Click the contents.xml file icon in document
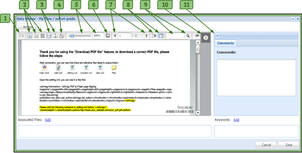Screen dimensions: 302x153 coord(86,68)
